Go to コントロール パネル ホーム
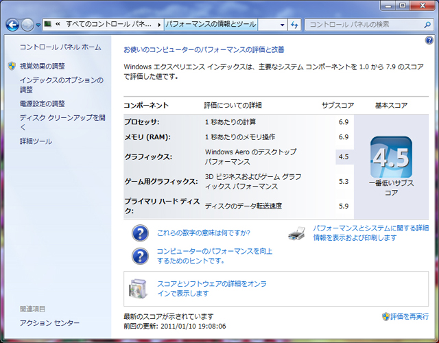 pyautogui.click(x=60, y=47)
